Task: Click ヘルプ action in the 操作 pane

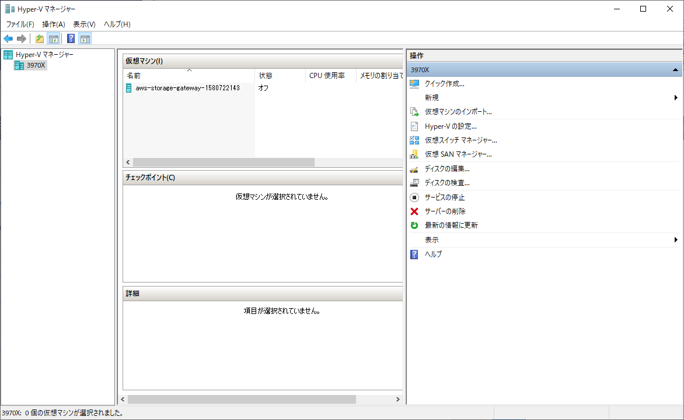Action: [433, 254]
